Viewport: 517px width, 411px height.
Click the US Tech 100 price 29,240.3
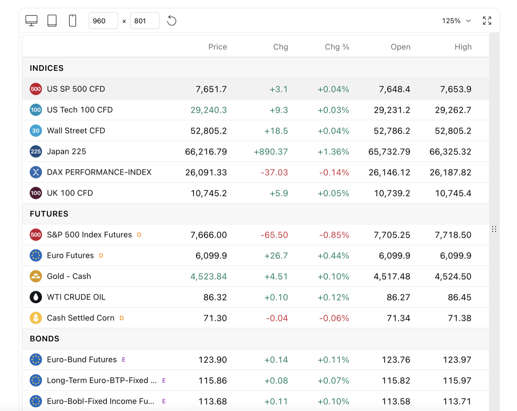pyautogui.click(x=209, y=110)
